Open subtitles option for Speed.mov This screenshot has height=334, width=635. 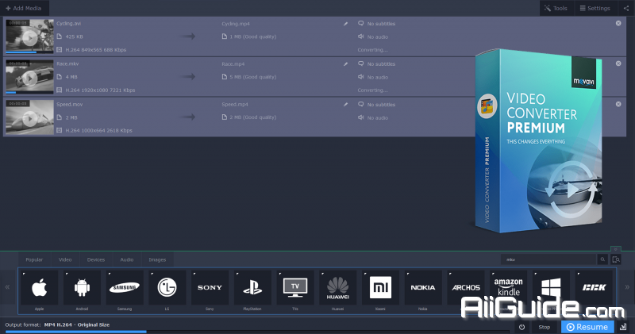coord(376,105)
